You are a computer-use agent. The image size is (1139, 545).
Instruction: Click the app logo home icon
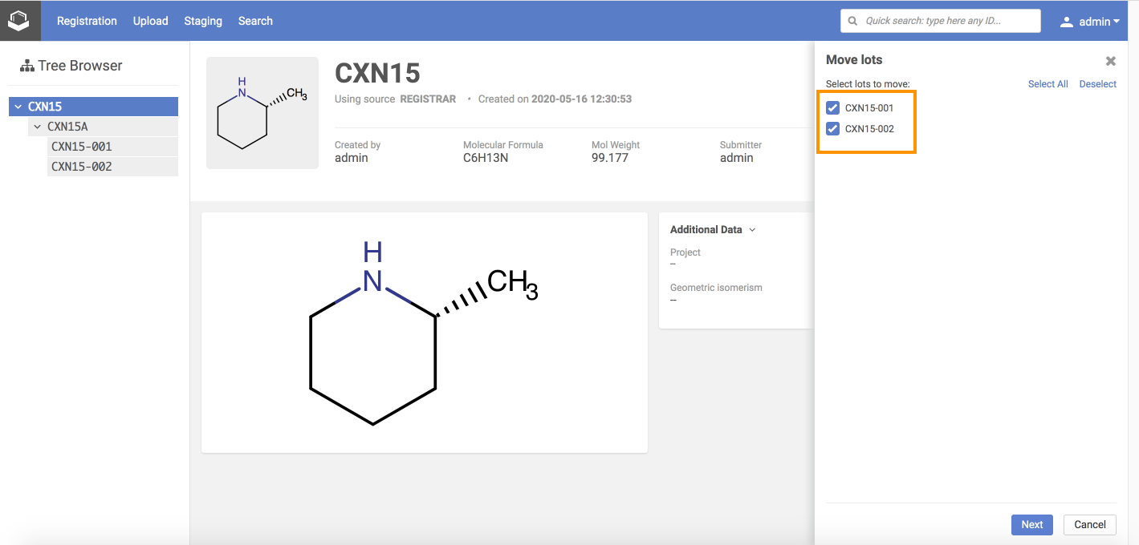point(18,21)
